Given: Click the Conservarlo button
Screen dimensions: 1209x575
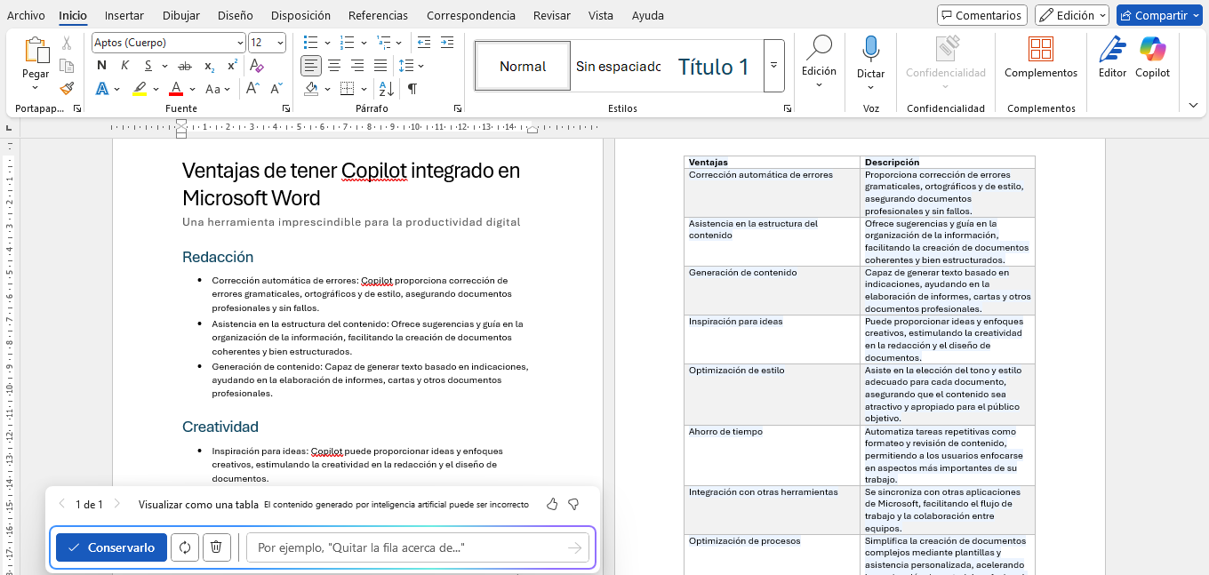Looking at the screenshot, I should 111,547.
